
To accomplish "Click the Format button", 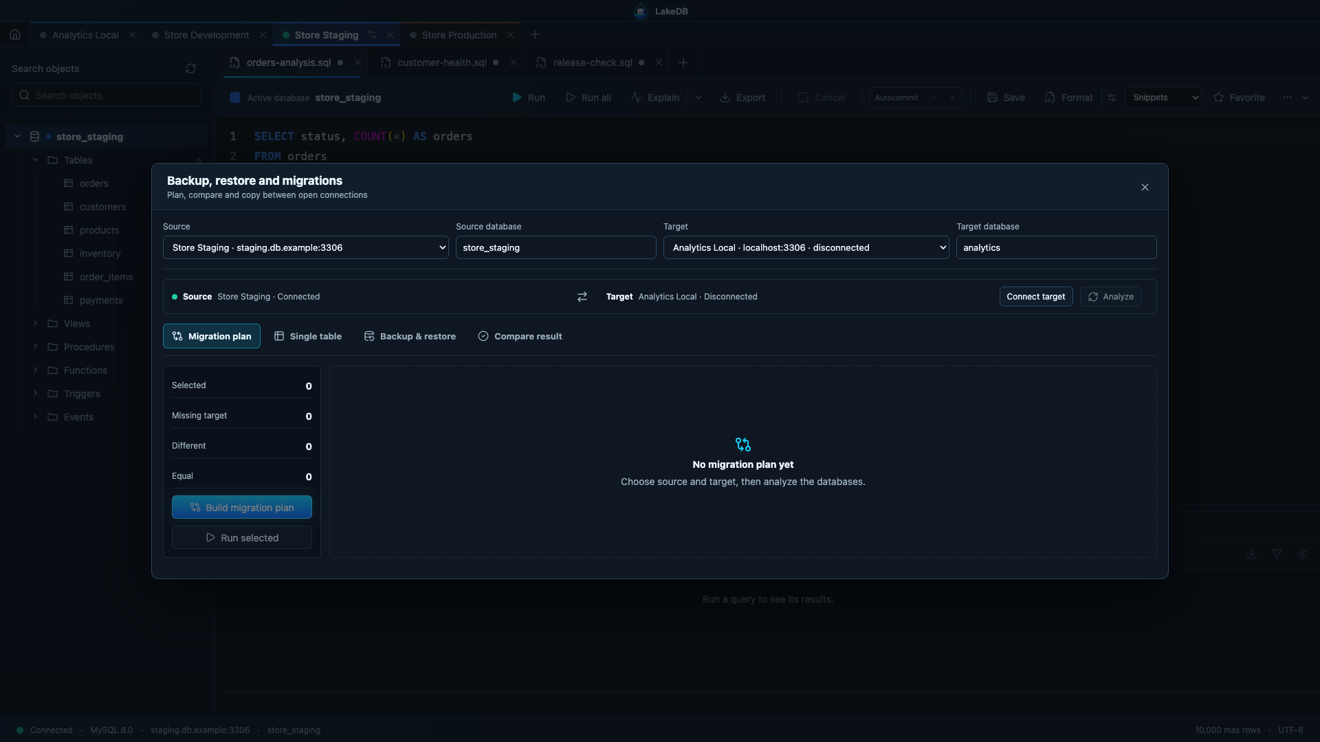I will 1068,98.
